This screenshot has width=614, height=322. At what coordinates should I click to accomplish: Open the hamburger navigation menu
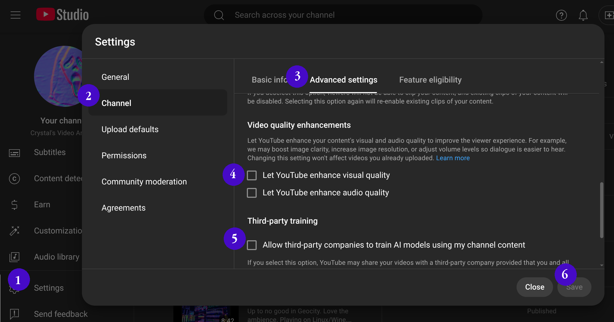[16, 15]
